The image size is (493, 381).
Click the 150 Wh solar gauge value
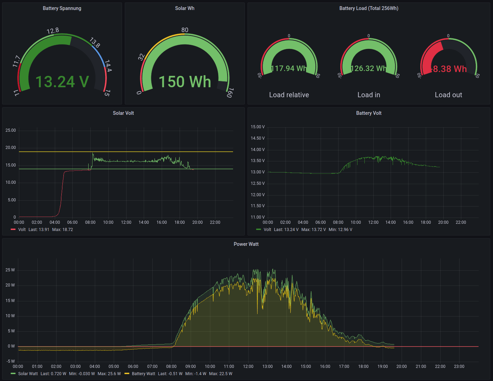coord(185,82)
